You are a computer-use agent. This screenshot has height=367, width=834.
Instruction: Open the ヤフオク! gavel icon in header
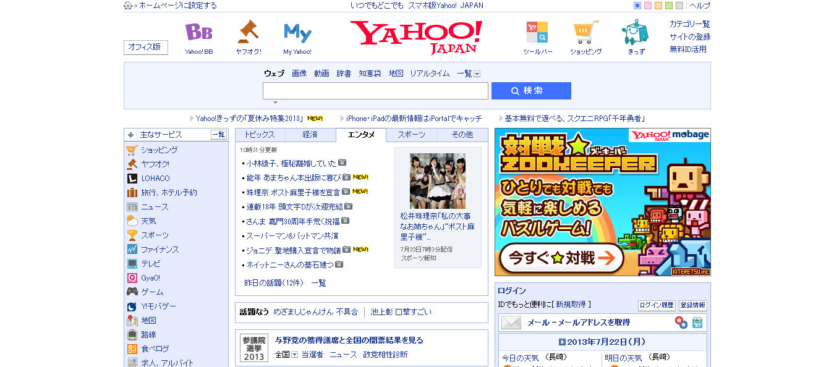coord(248,32)
